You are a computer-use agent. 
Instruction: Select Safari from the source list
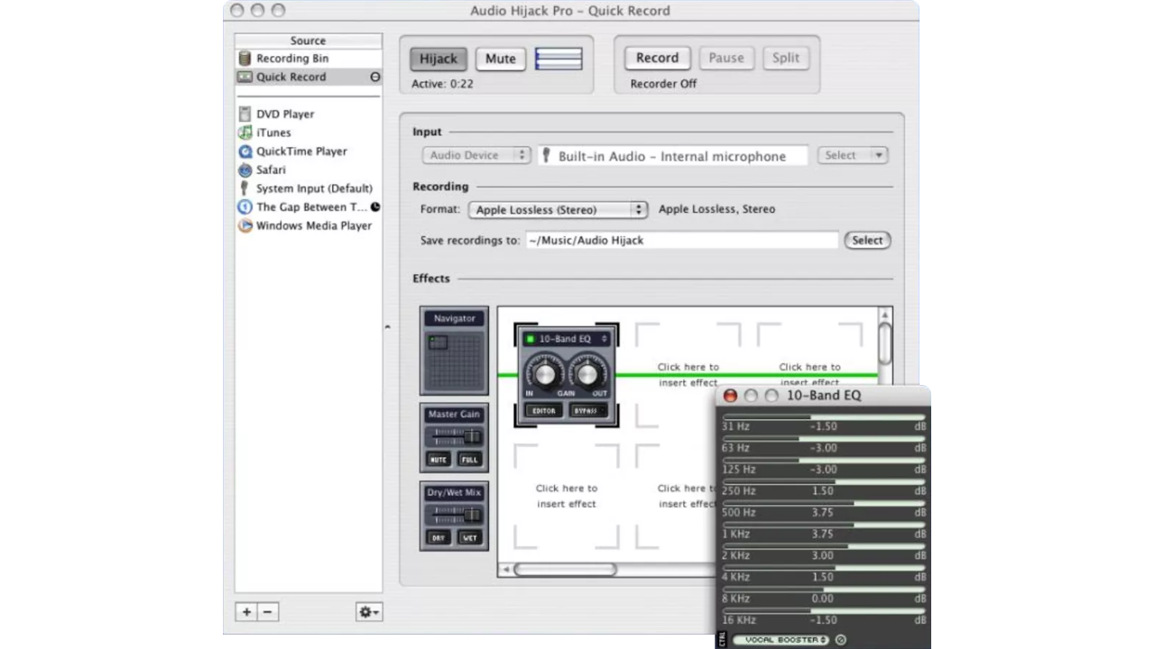click(308, 169)
